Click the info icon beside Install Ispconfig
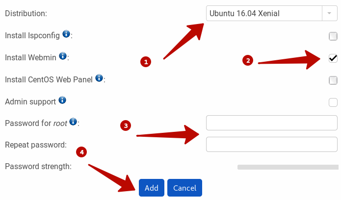This screenshot has height=200, width=341. 66,34
